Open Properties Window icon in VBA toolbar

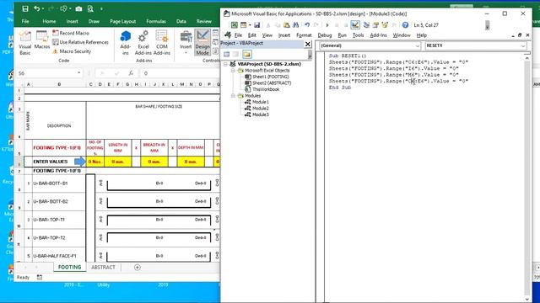click(x=375, y=25)
